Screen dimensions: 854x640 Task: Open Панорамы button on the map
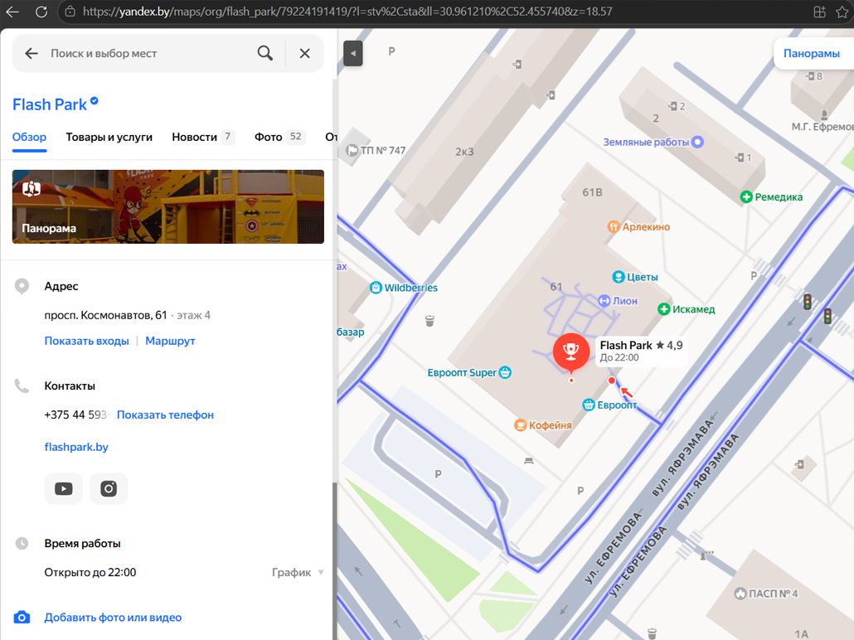pyautogui.click(x=811, y=53)
